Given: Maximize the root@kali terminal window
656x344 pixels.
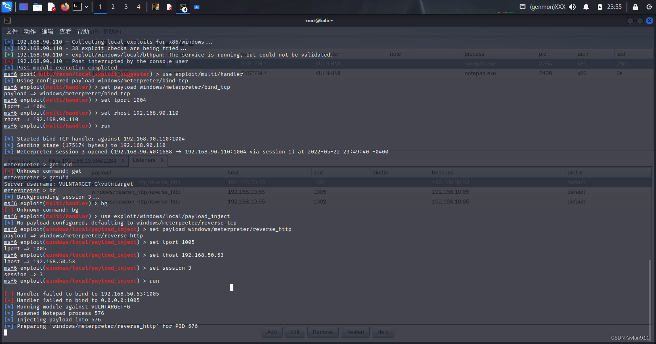Looking at the screenshot, I should 640,21.
